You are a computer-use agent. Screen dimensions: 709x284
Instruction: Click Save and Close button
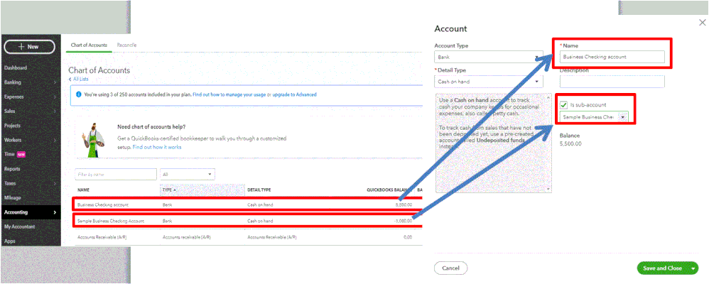point(662,268)
